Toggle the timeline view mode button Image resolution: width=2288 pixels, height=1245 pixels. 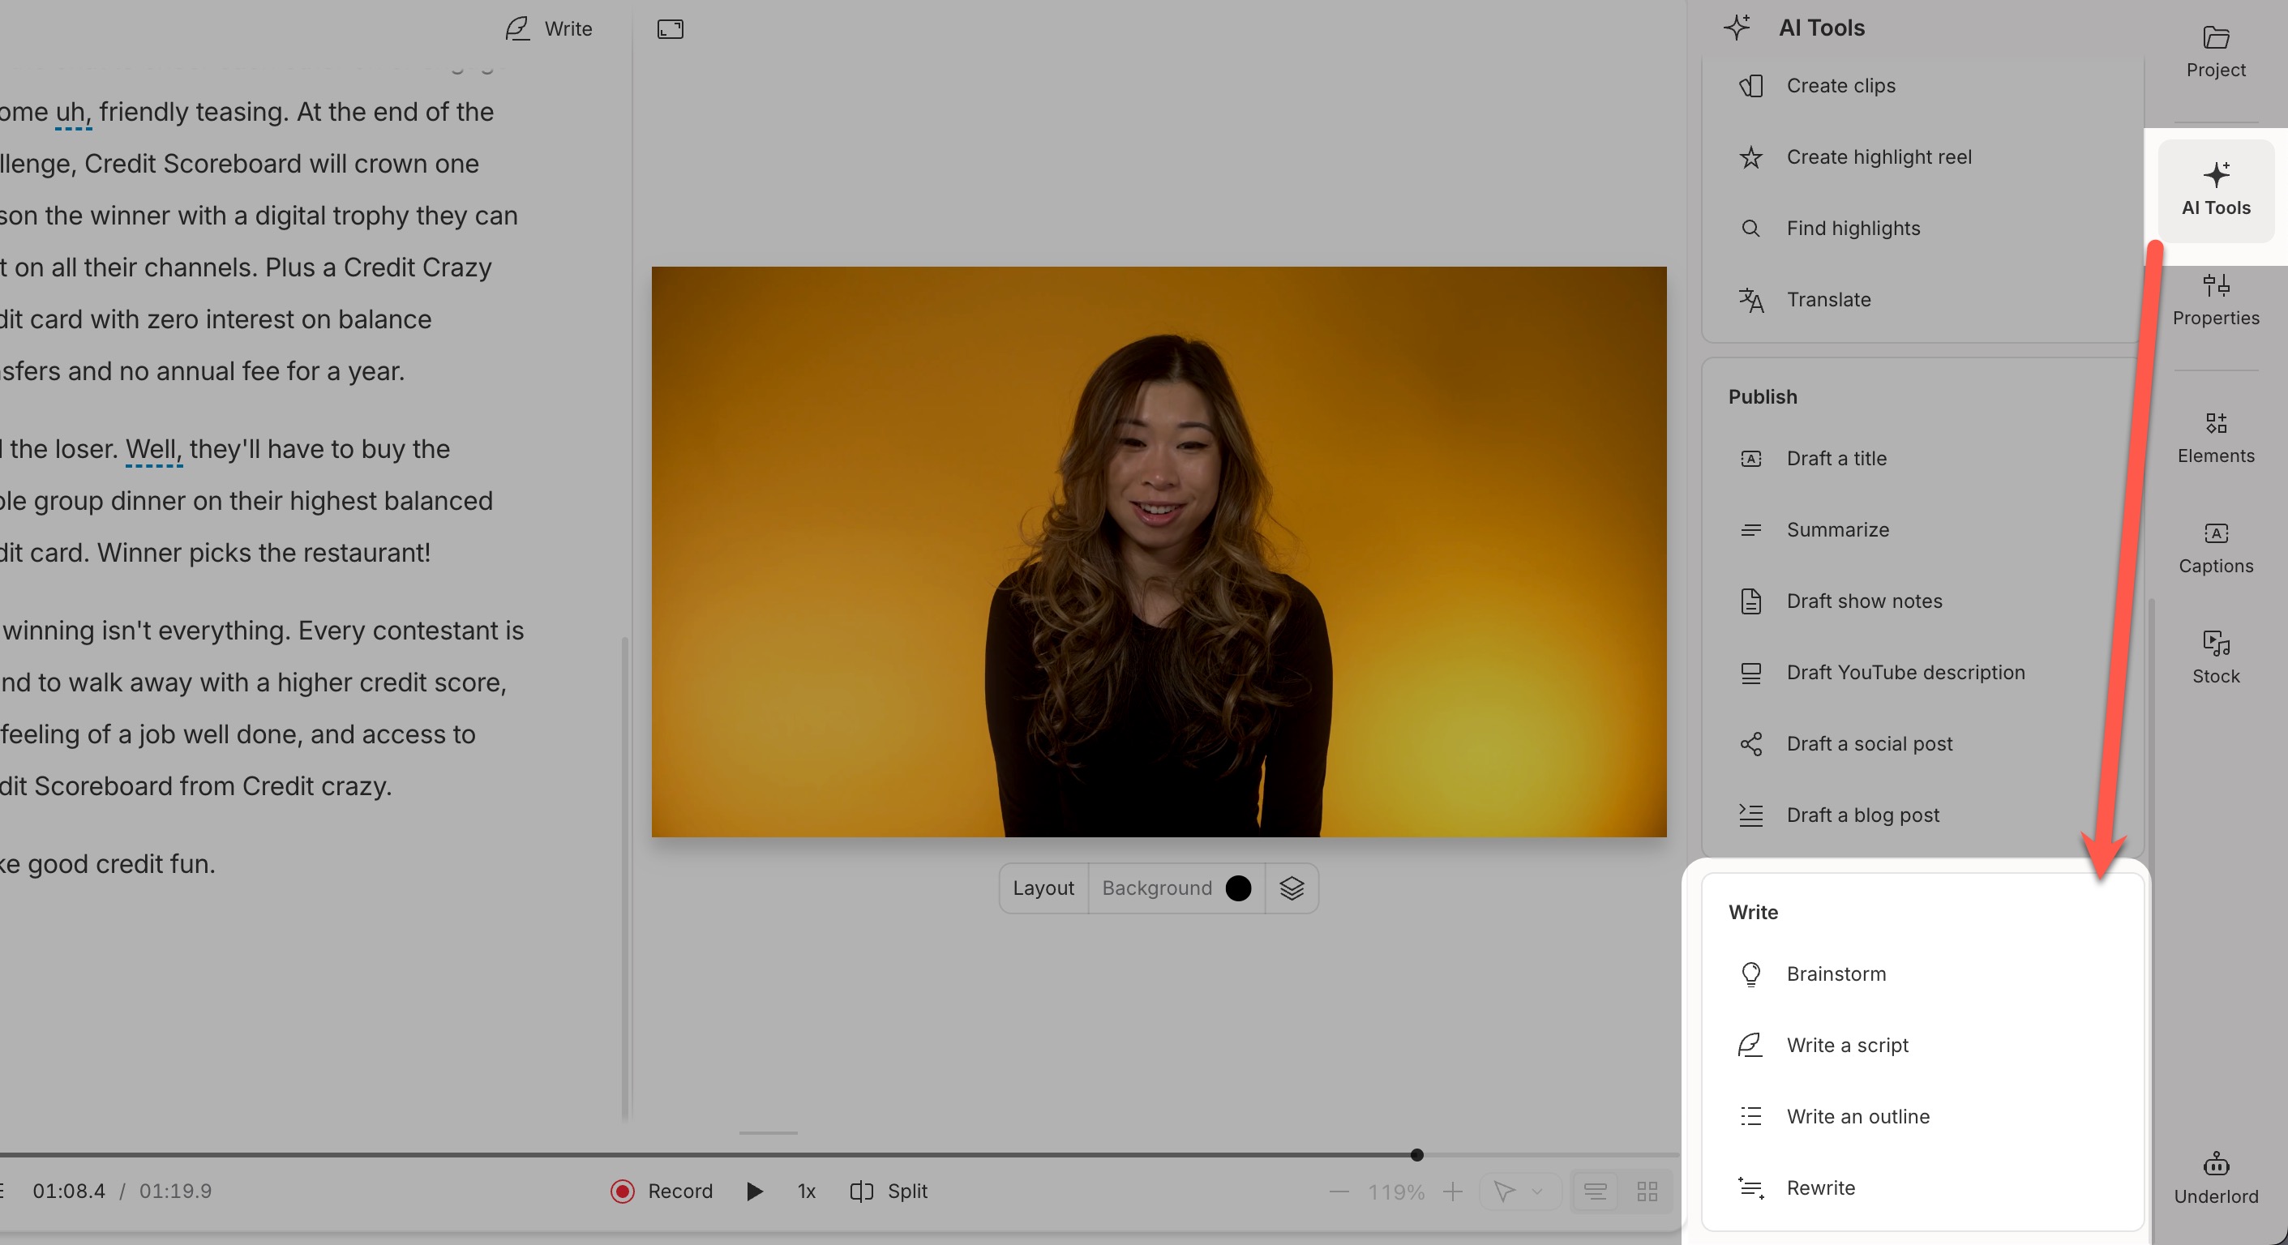click(x=1596, y=1191)
